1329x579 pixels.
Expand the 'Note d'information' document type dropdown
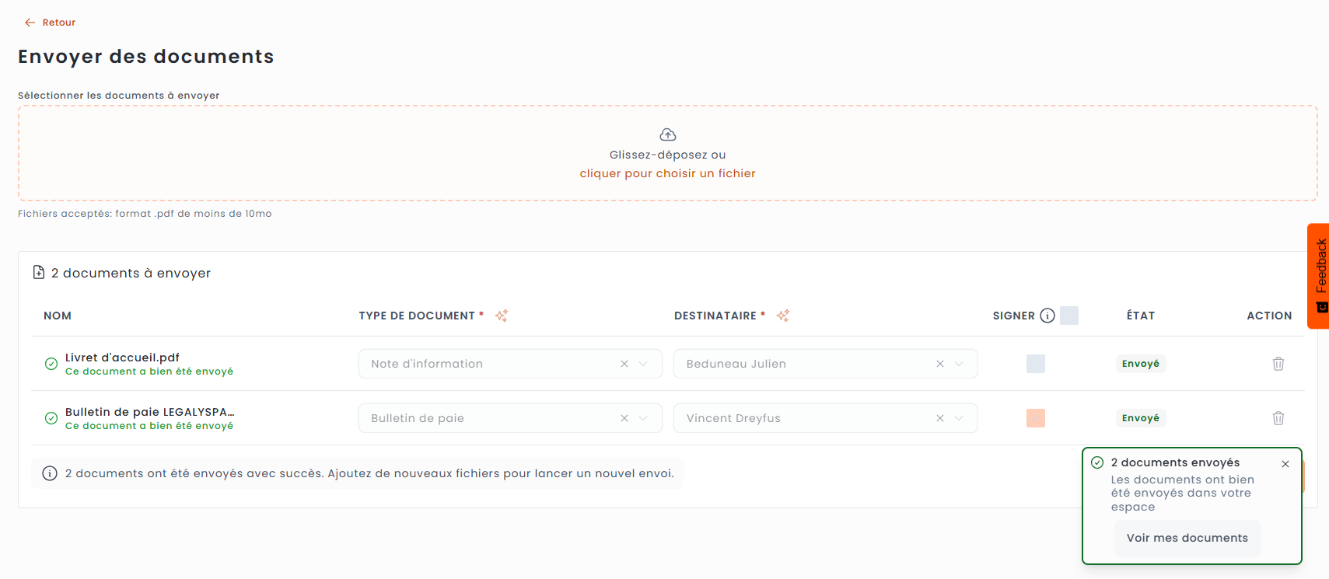(x=643, y=364)
